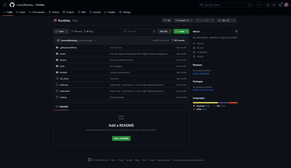This screenshot has width=291, height=168.
Task: Open About section settings gear
Action: pyautogui.click(x=236, y=31)
